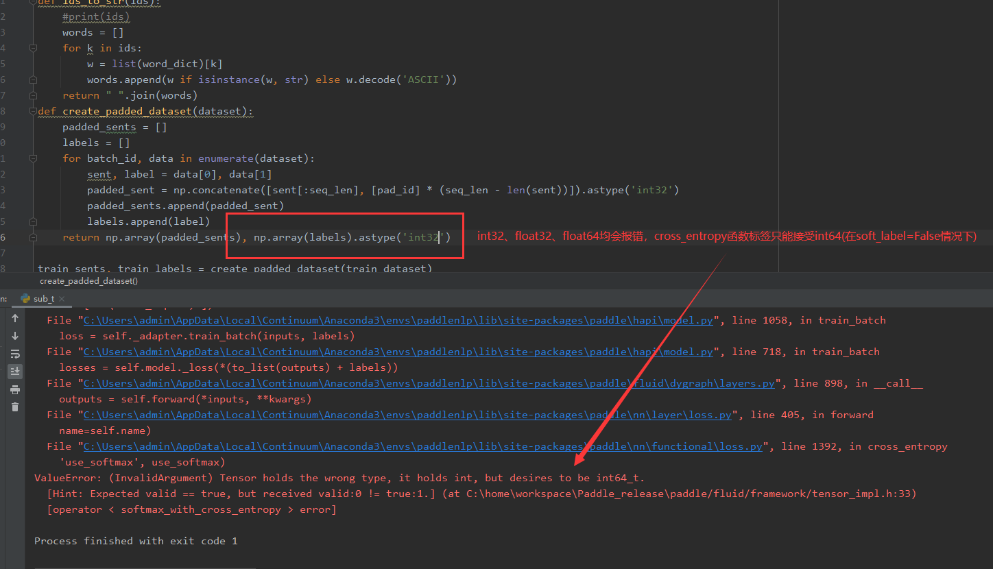This screenshot has width=993, height=569.
Task: Click the softmax_with_cross_entropy operator error line
Action: (192, 509)
